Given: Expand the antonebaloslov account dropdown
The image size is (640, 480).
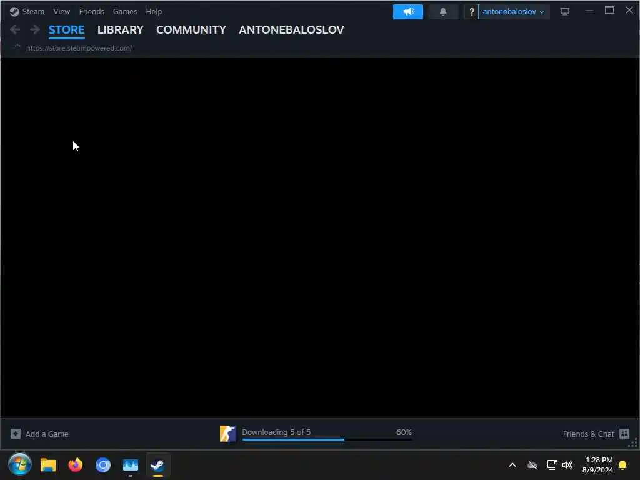Looking at the screenshot, I should tap(514, 12).
